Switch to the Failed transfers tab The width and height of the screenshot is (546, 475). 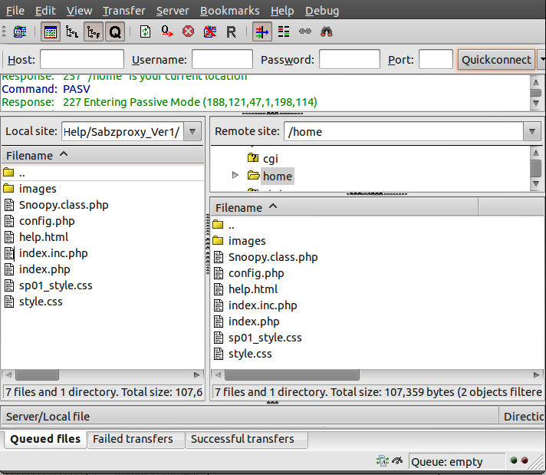tap(134, 439)
